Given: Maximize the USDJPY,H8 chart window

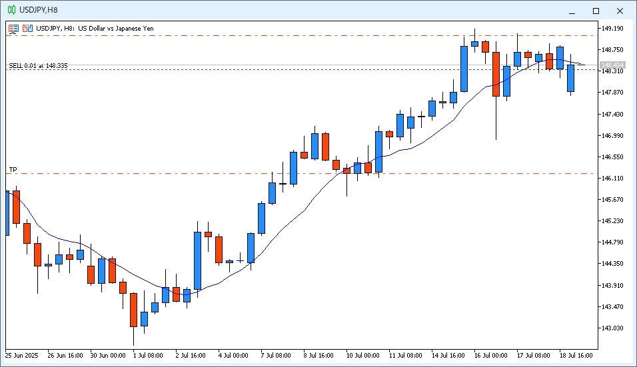Looking at the screenshot, I should (596, 11).
